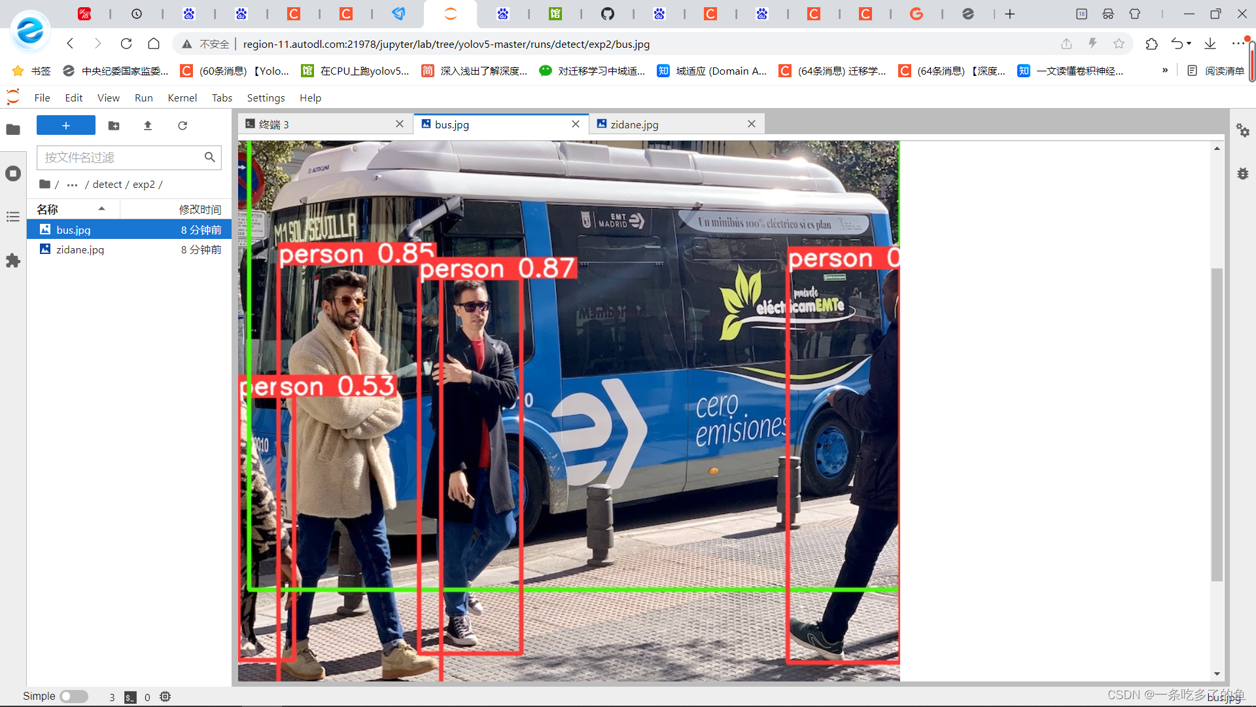
Task: Click the blue new launcher button
Action: tap(65, 125)
